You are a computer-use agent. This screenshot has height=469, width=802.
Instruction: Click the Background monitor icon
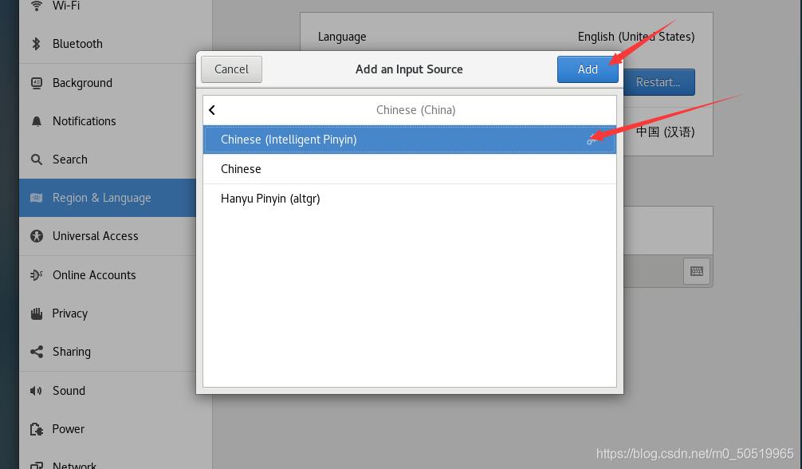click(37, 83)
